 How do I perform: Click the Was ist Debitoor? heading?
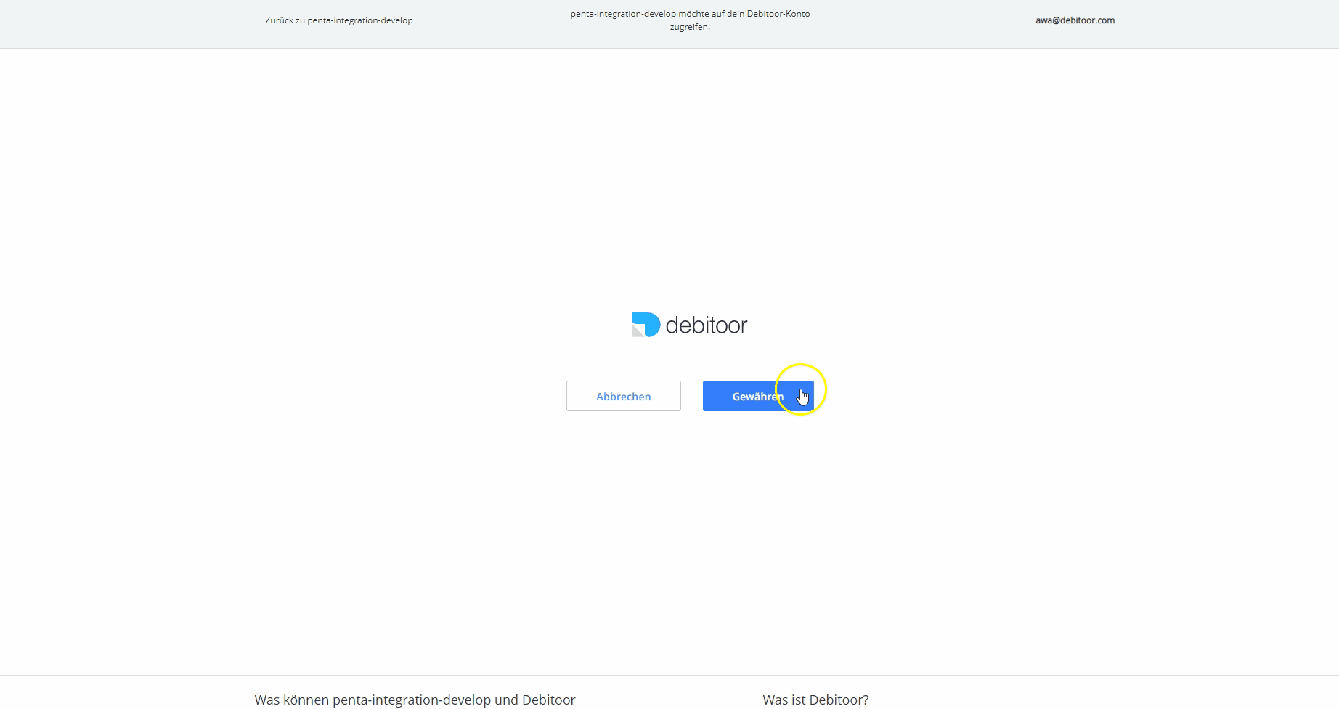pyautogui.click(x=815, y=700)
